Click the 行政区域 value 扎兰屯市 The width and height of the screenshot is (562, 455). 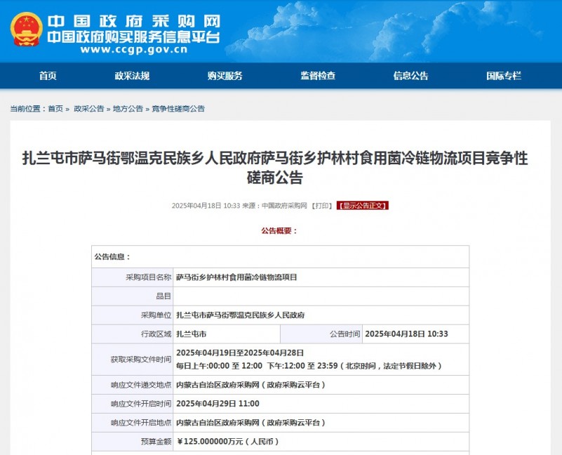[x=192, y=334]
